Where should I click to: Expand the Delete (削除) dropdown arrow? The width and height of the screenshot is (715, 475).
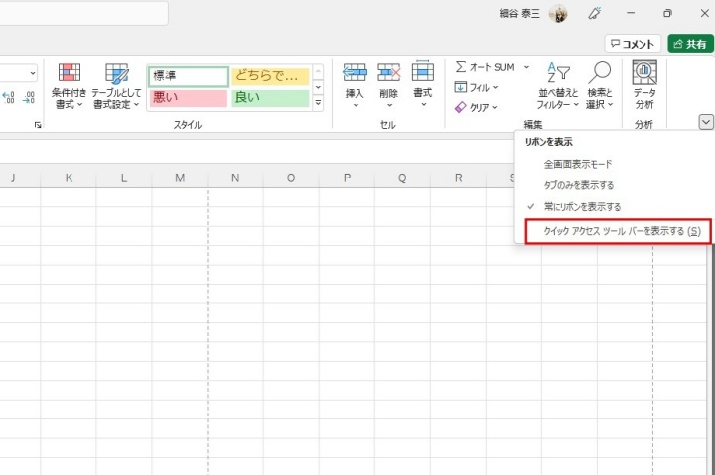coord(389,105)
